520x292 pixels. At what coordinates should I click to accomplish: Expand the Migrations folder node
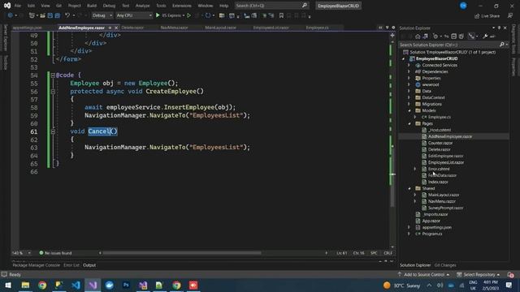(409, 104)
